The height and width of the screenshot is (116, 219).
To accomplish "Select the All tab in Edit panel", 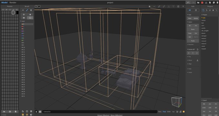I will point(190,10).
